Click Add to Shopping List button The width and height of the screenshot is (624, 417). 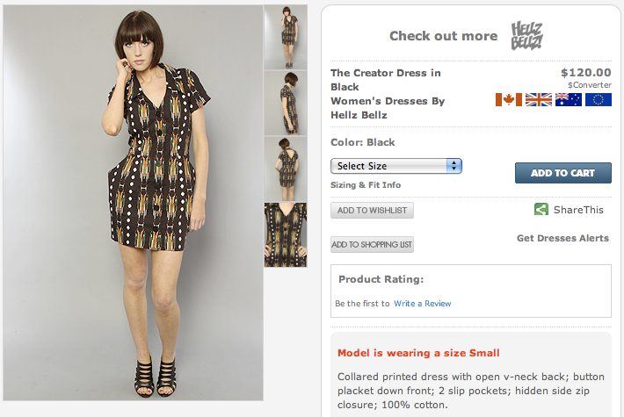pyautogui.click(x=372, y=245)
